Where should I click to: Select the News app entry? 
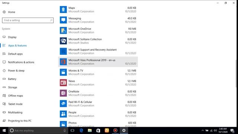click(x=98, y=83)
